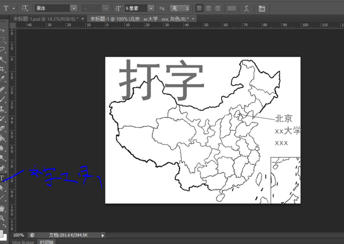Switch to the 未标题-1 @ 100% document tab
The width and height of the screenshot is (344, 244).
coord(138,19)
